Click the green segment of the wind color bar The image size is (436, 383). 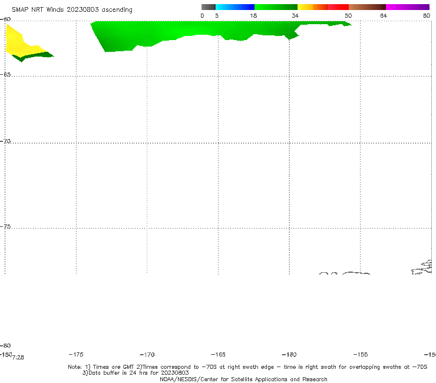[x=276, y=7]
